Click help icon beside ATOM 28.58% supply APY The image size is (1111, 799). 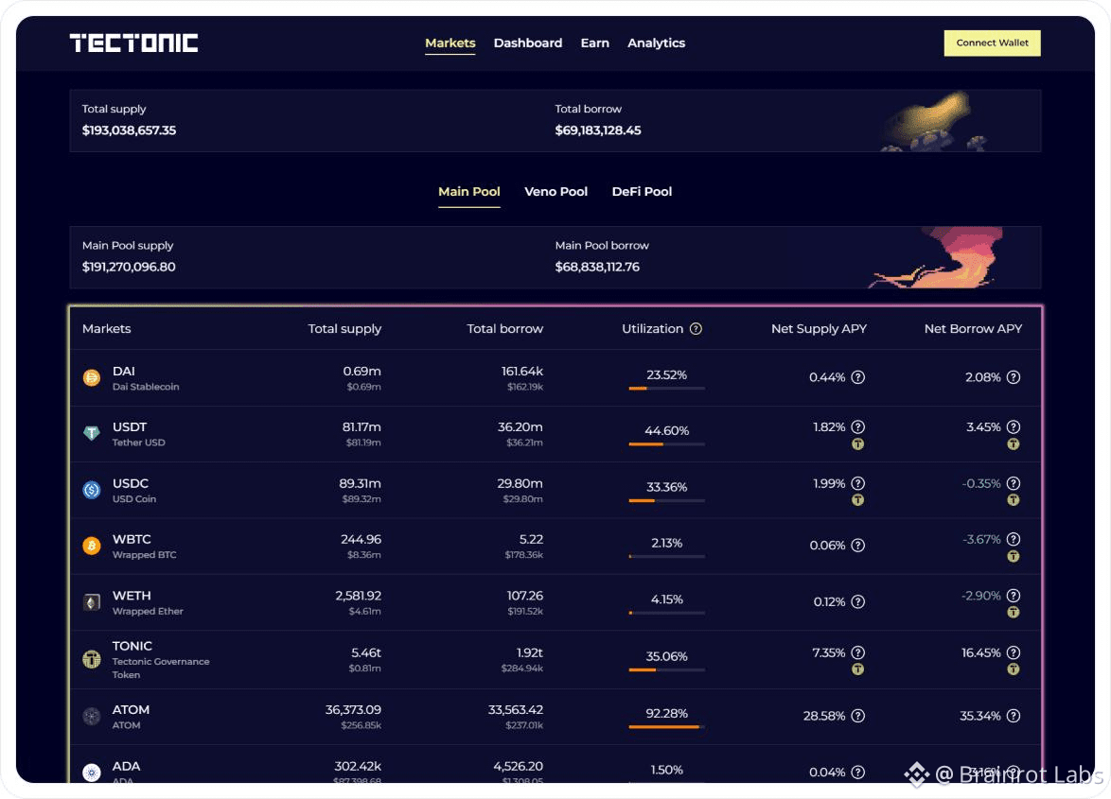click(x=858, y=716)
